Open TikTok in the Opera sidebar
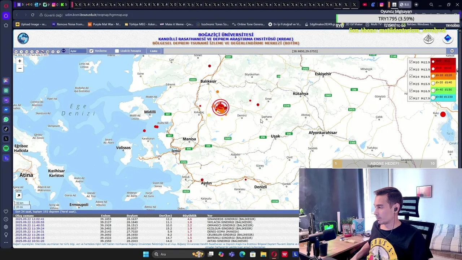462x260 pixels. pos(6,129)
